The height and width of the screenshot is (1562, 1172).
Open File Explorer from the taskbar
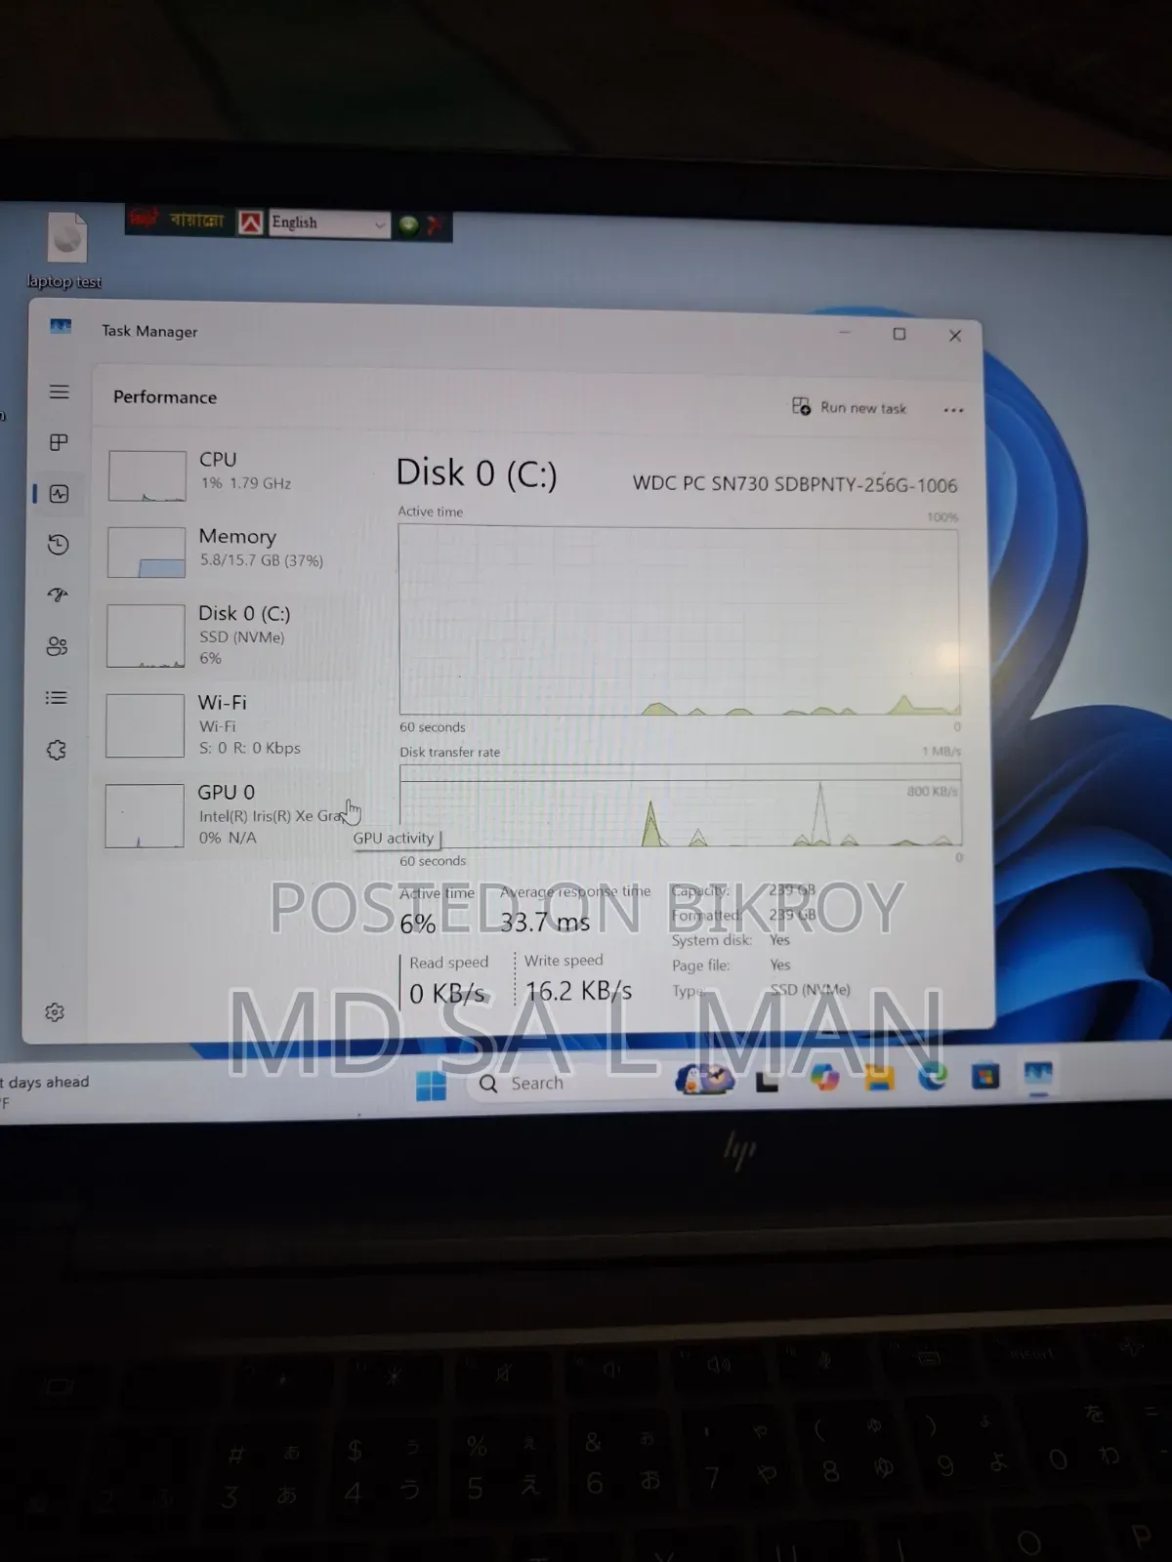[x=879, y=1078]
